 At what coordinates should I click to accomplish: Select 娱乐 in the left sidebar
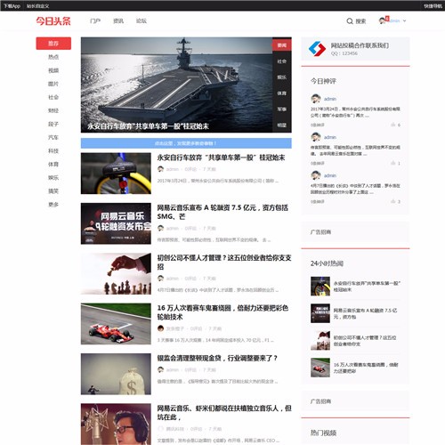click(x=53, y=178)
